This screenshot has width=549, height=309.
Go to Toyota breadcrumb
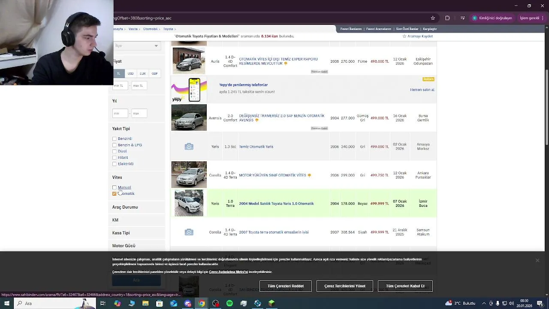[x=168, y=29]
